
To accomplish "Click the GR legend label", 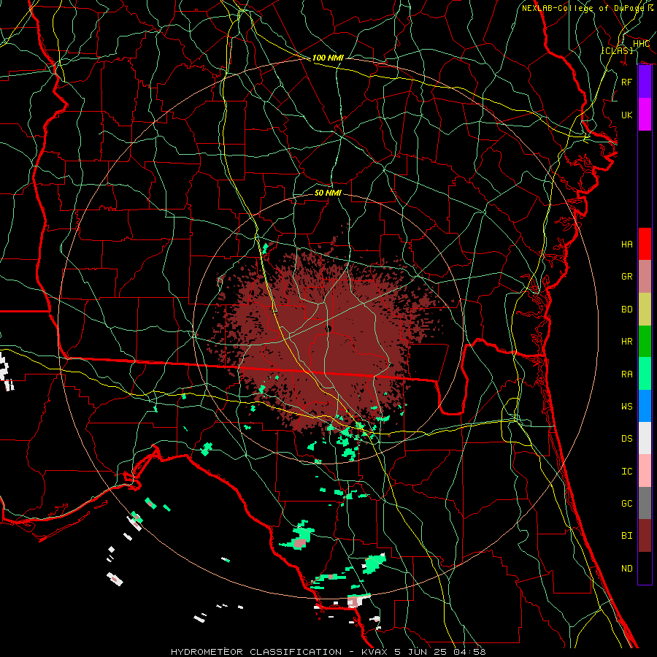I will pos(626,277).
